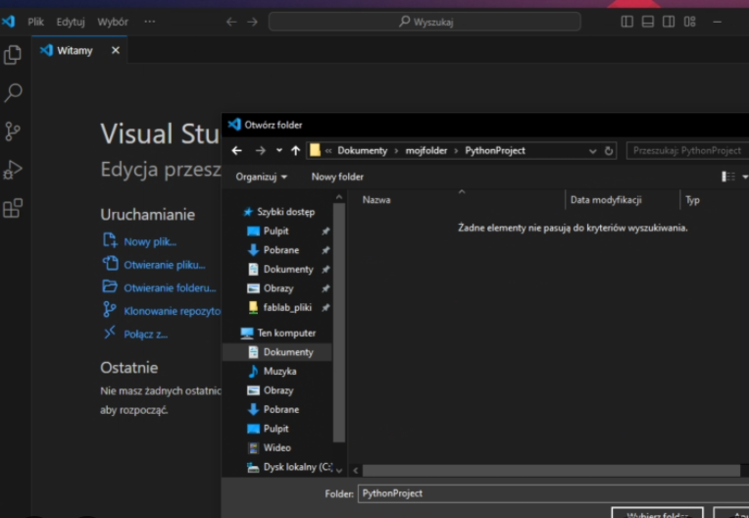Click the forward arrow in the folder dialog

261,150
